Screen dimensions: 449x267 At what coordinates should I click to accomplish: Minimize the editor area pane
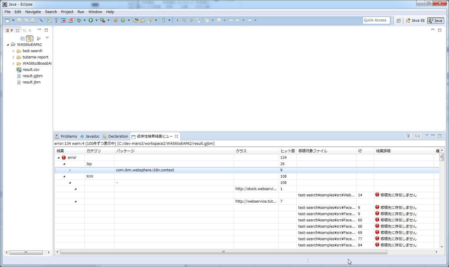point(433,30)
